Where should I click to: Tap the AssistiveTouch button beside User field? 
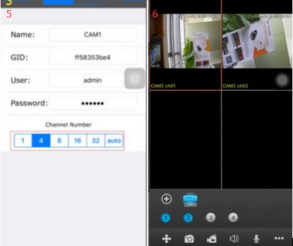(135, 78)
